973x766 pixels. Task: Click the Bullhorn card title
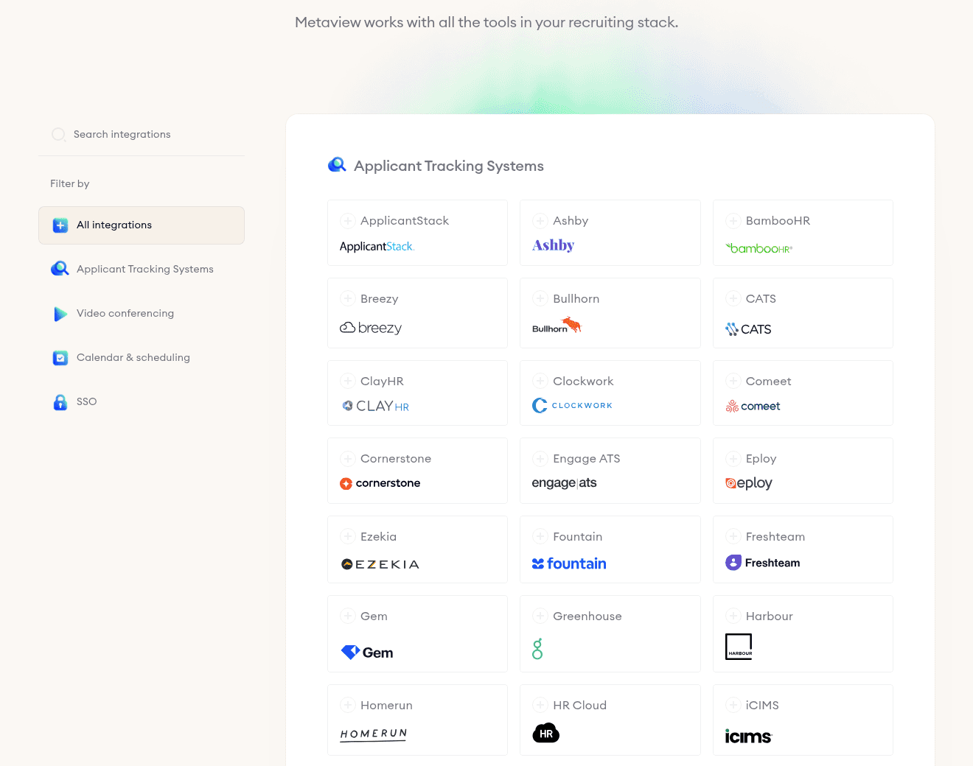click(x=576, y=299)
